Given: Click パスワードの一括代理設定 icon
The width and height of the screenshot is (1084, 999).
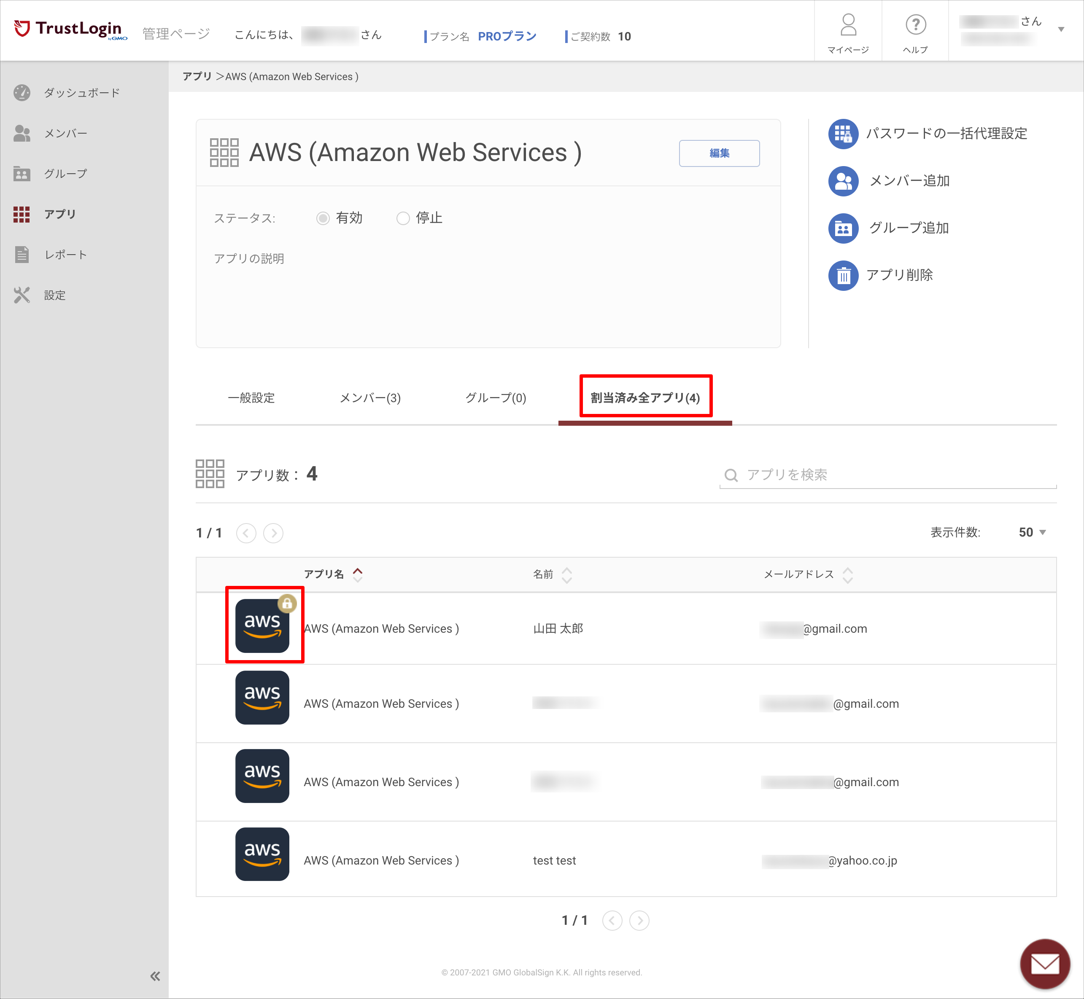Looking at the screenshot, I should [843, 134].
